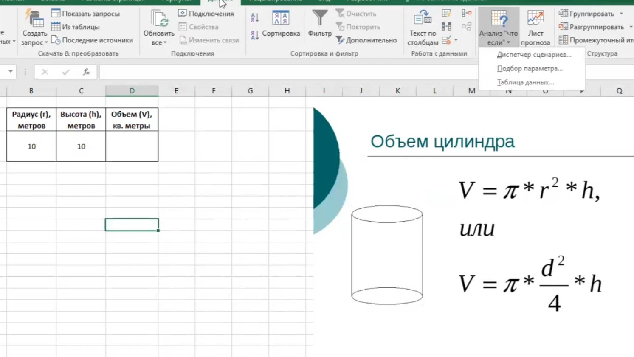Open the Сортировка dialog
Image resolution: width=634 pixels, height=357 pixels.
281,23
